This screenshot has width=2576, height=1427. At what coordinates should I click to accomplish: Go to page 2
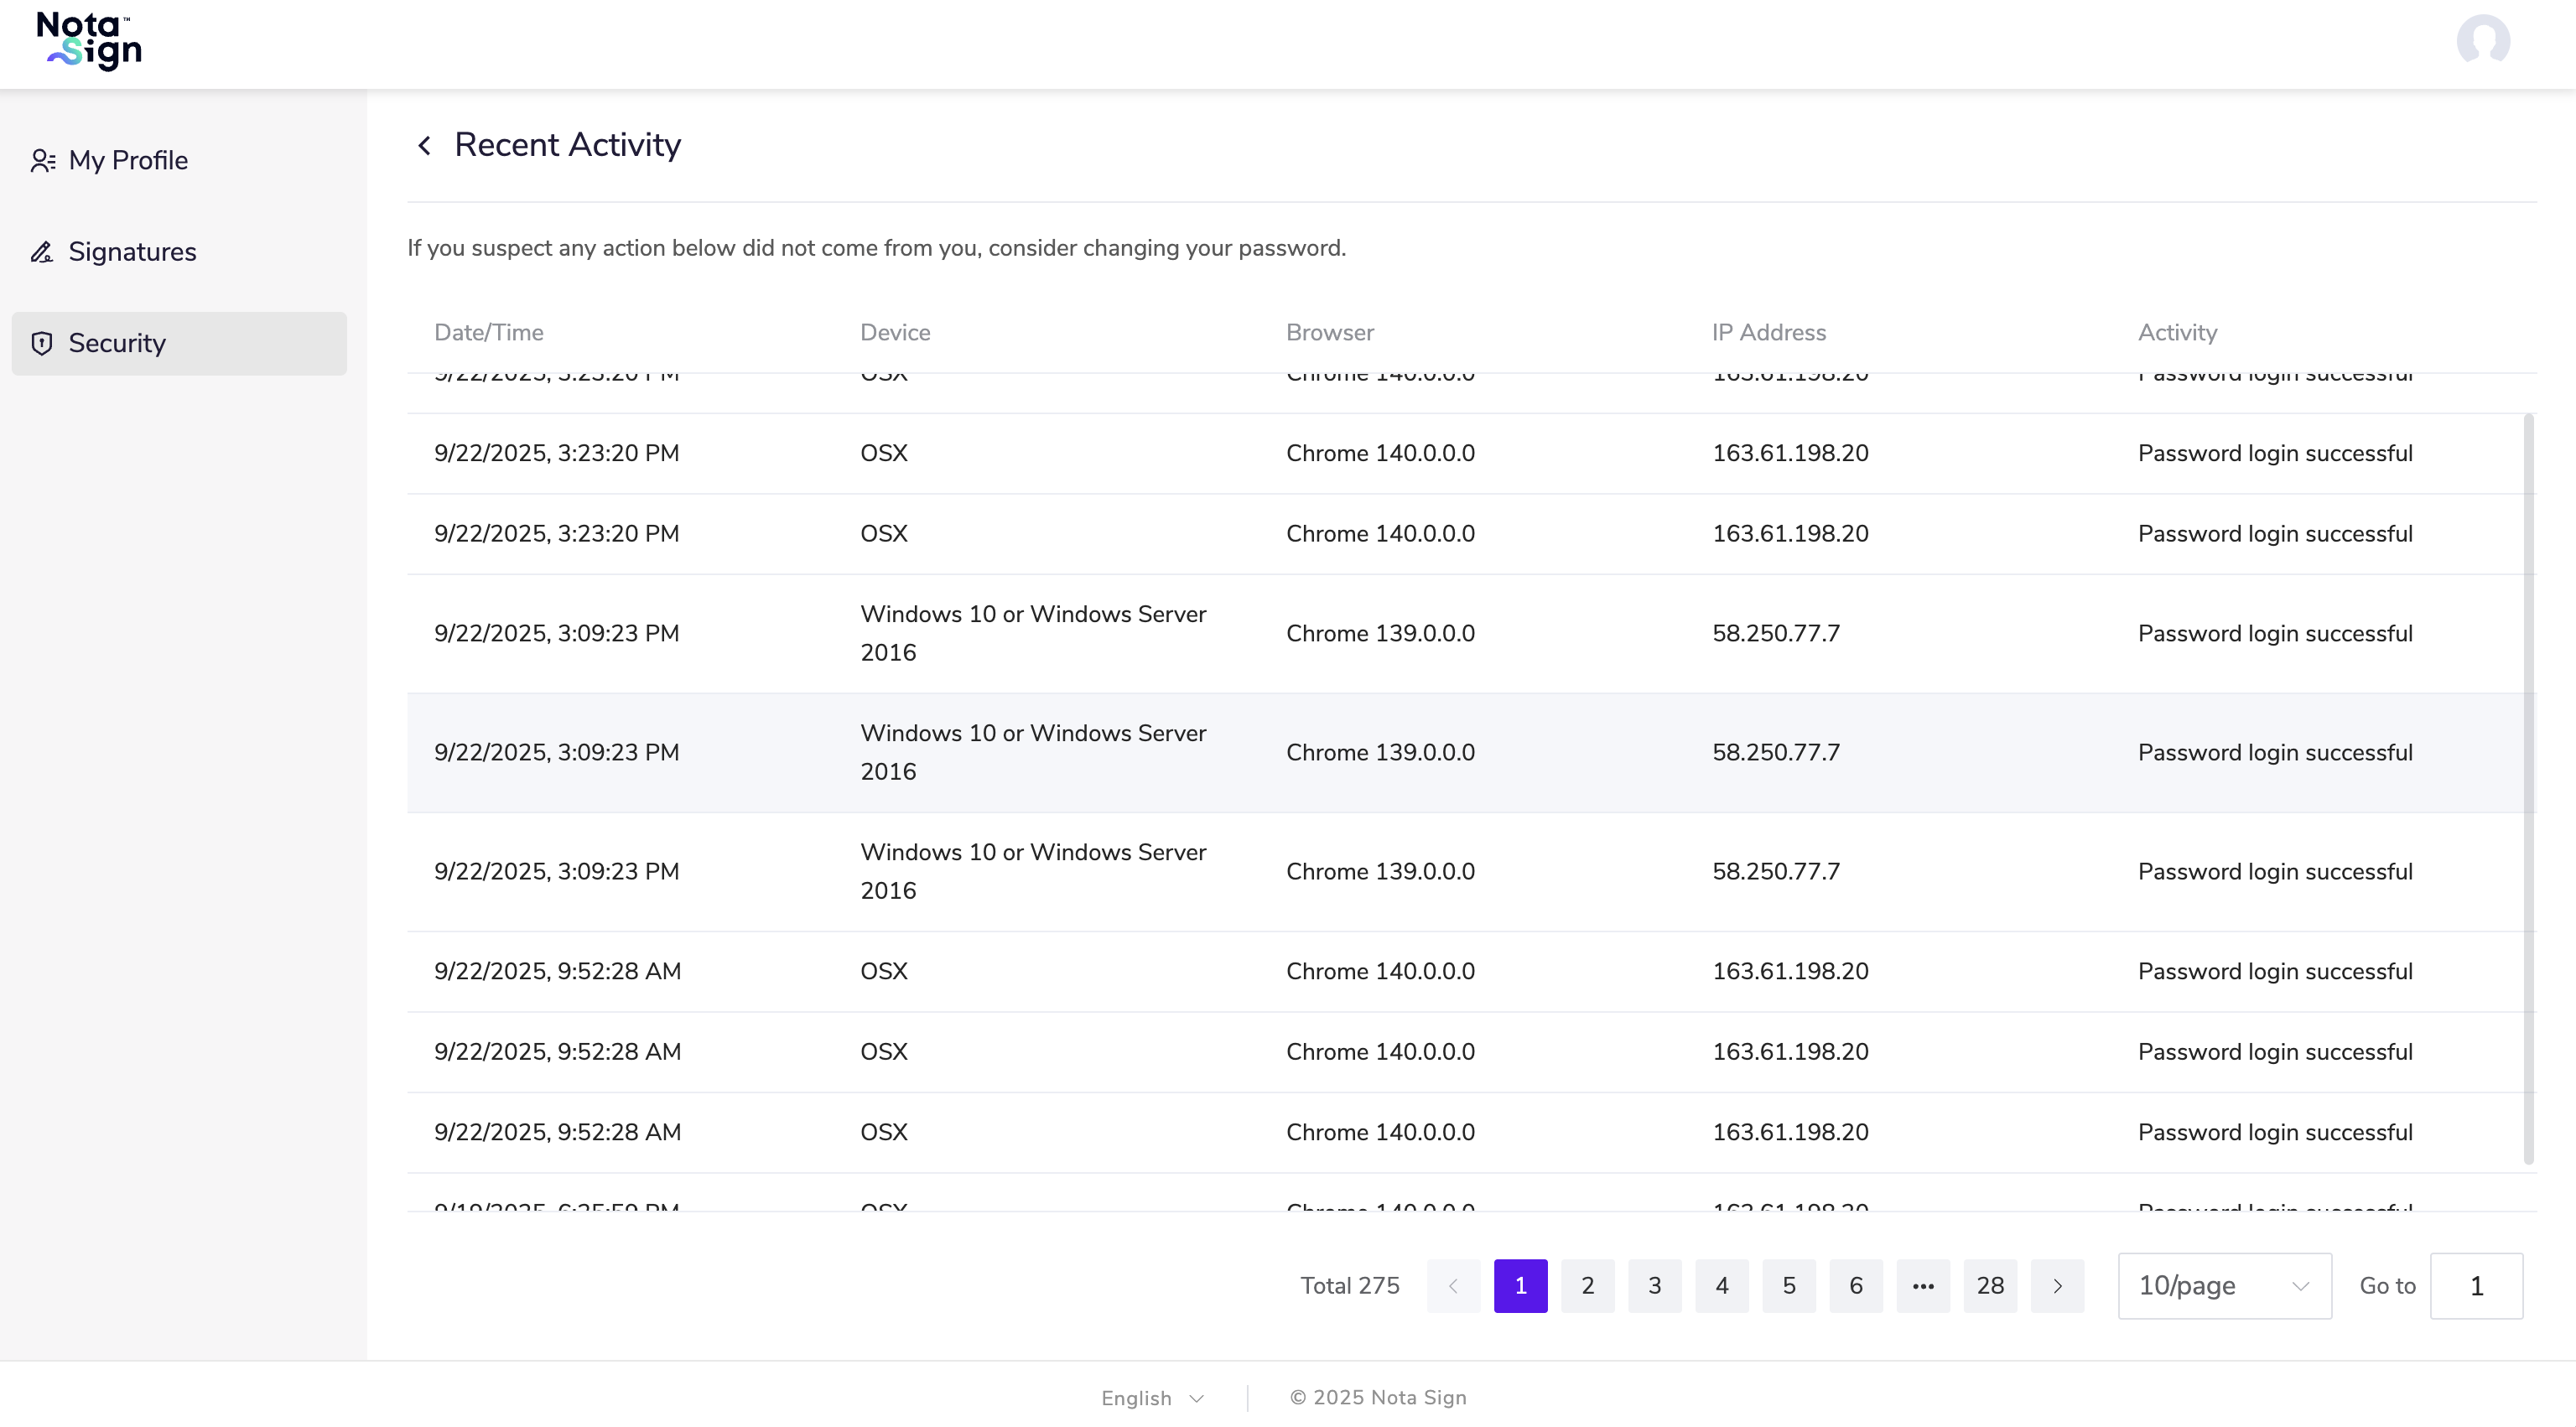(1587, 1286)
